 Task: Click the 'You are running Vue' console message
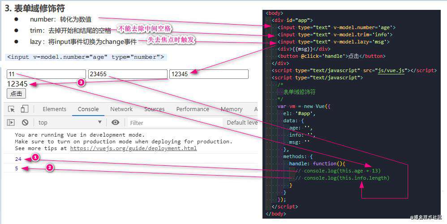tap(80, 135)
